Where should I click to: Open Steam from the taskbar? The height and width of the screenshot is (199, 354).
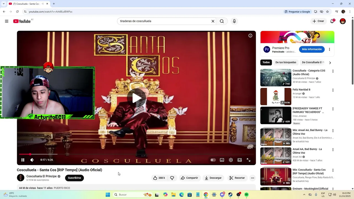230,195
